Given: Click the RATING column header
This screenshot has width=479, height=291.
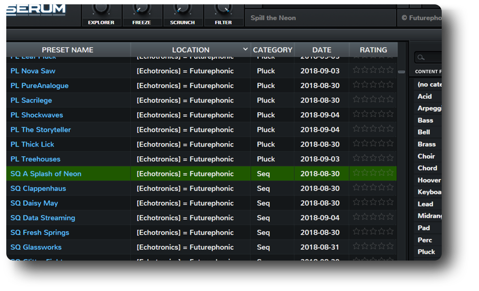Looking at the screenshot, I should (x=373, y=50).
